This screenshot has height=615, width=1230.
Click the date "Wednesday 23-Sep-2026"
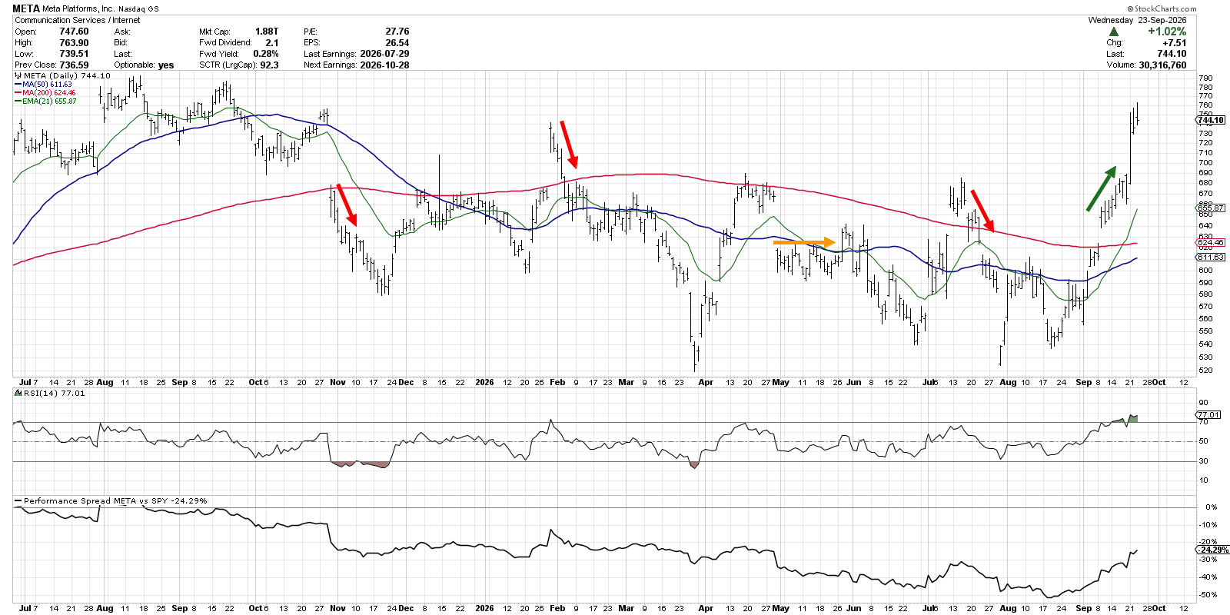coord(1137,21)
